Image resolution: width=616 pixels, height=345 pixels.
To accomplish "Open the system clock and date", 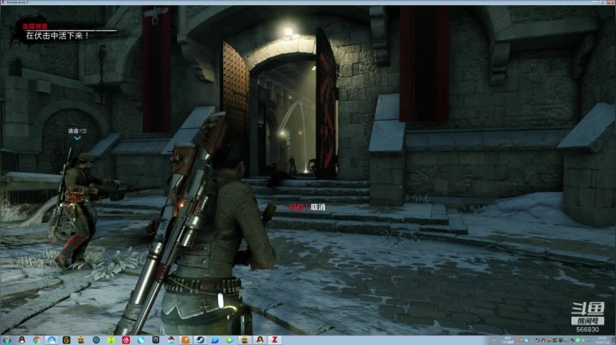I will coord(602,340).
